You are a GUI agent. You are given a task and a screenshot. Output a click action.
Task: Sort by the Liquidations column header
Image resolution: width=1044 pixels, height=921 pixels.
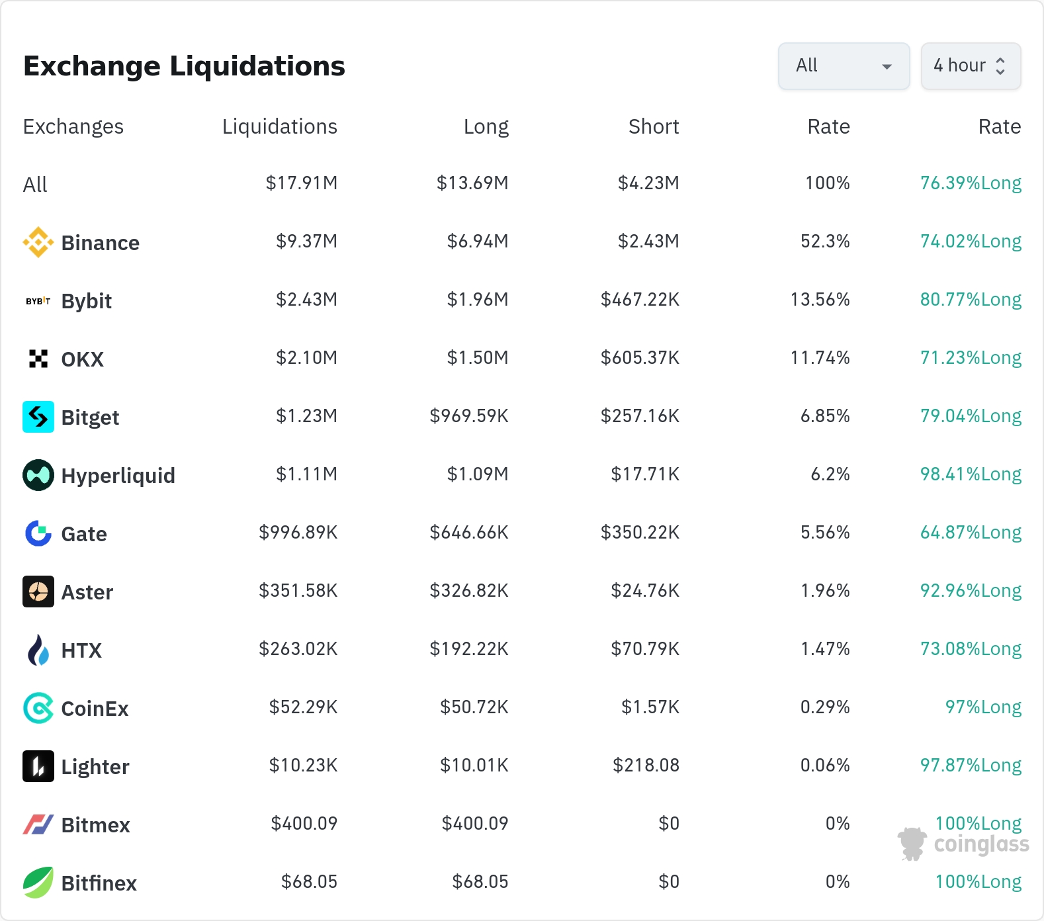click(280, 126)
